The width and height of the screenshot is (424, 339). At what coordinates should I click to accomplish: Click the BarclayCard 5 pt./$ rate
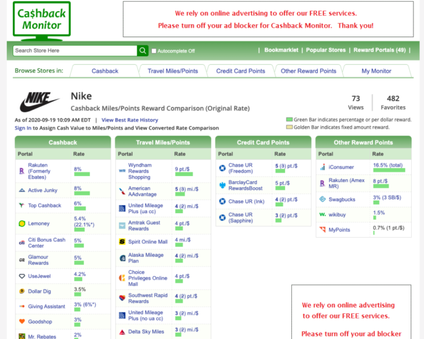point(282,183)
